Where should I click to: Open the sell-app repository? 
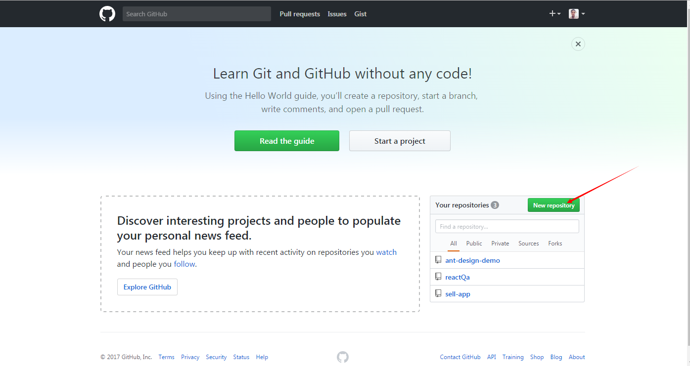[458, 294]
